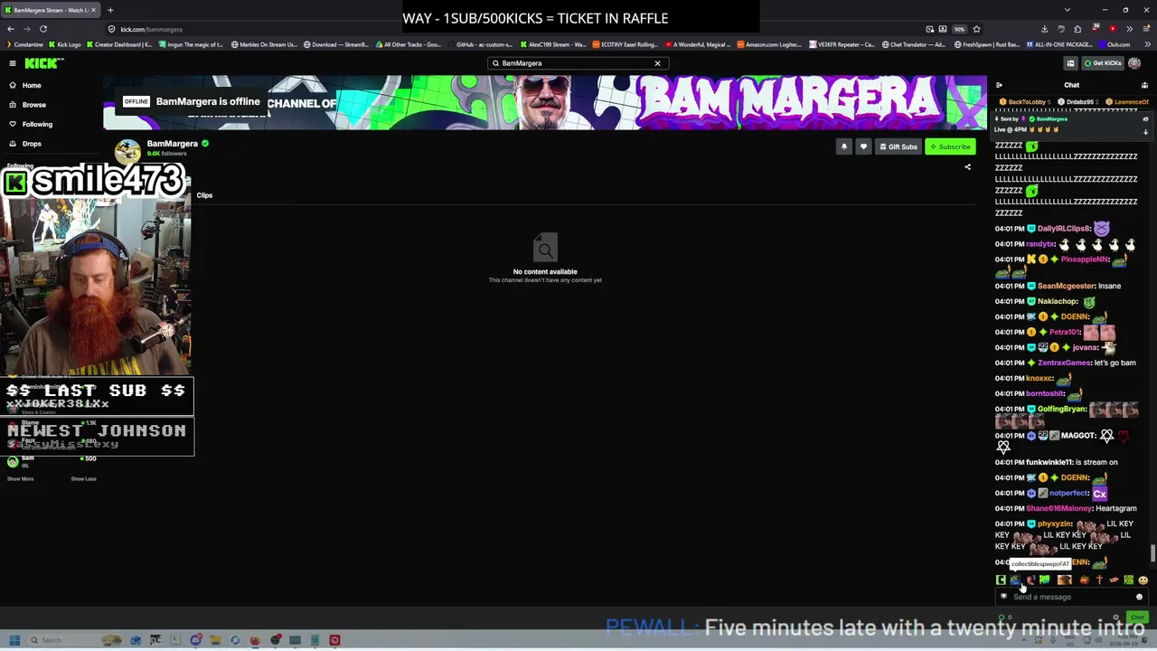The width and height of the screenshot is (1157, 651).
Task: Reload the page with browser refresh
Action: (x=42, y=29)
